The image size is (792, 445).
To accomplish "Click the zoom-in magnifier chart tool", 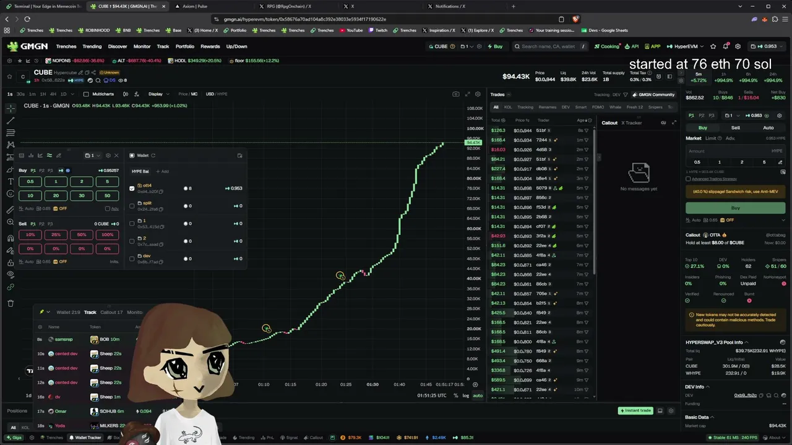I will pyautogui.click(x=11, y=222).
